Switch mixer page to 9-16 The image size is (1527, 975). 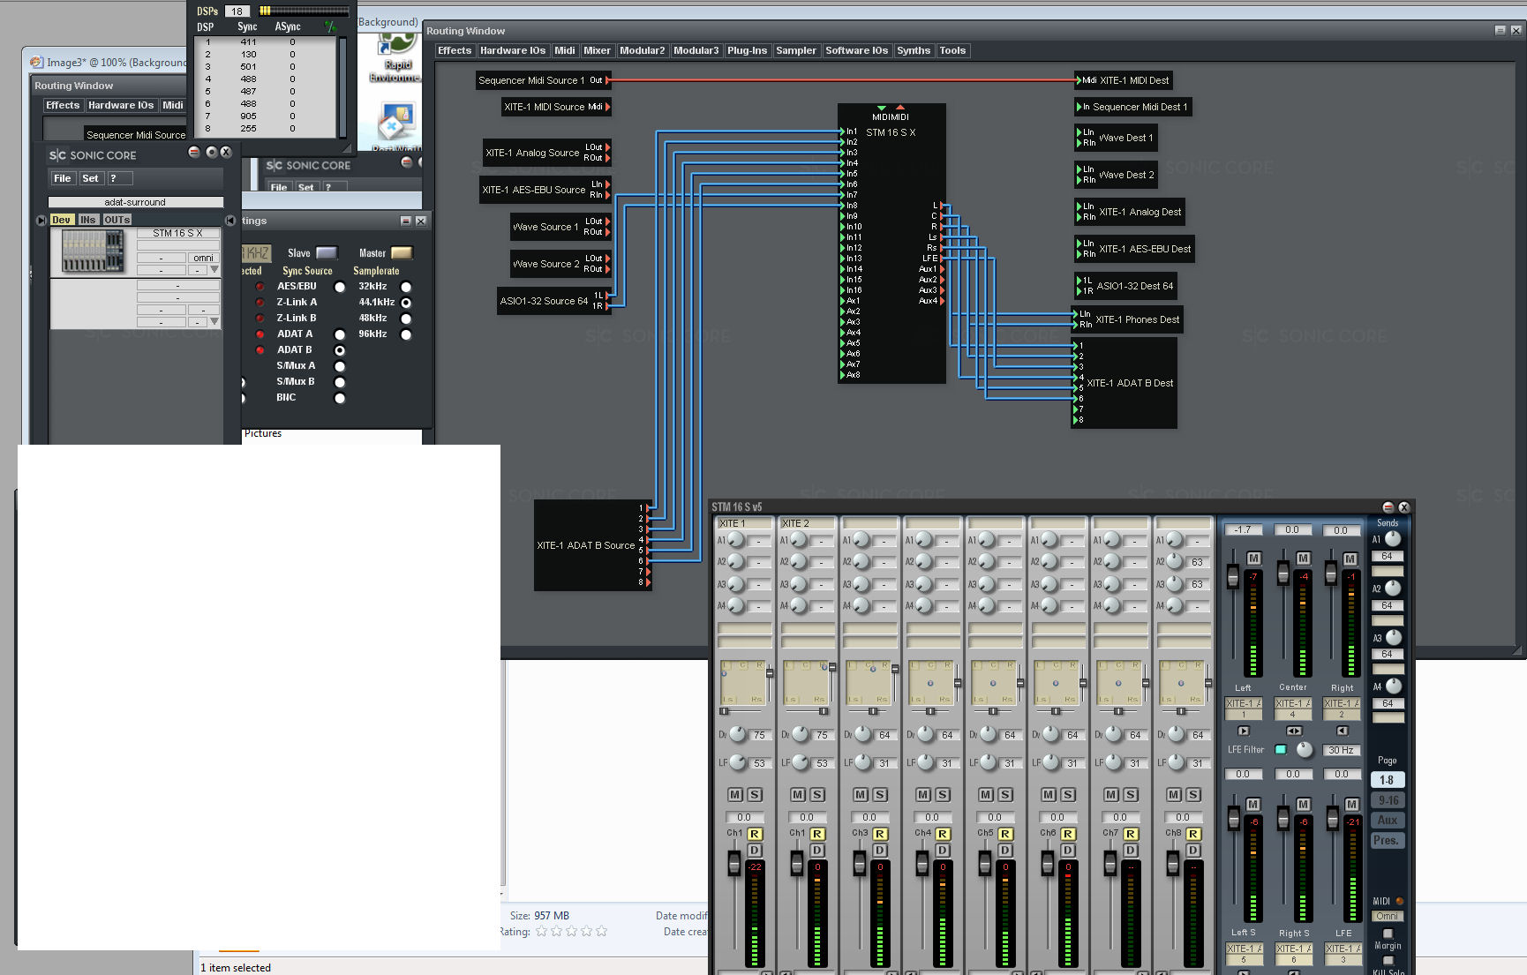pos(1388,800)
